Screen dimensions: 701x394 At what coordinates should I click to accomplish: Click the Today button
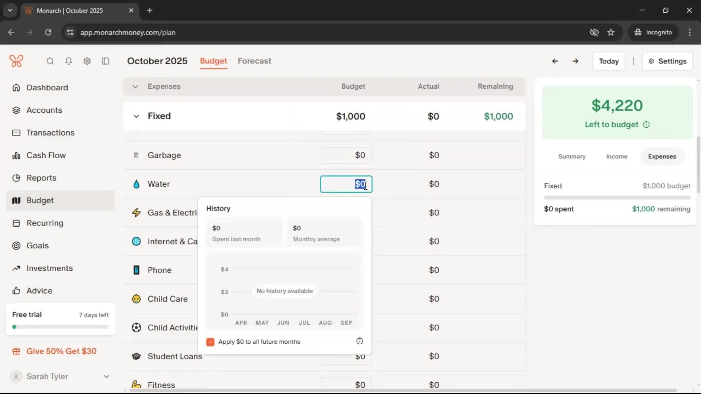pos(609,61)
